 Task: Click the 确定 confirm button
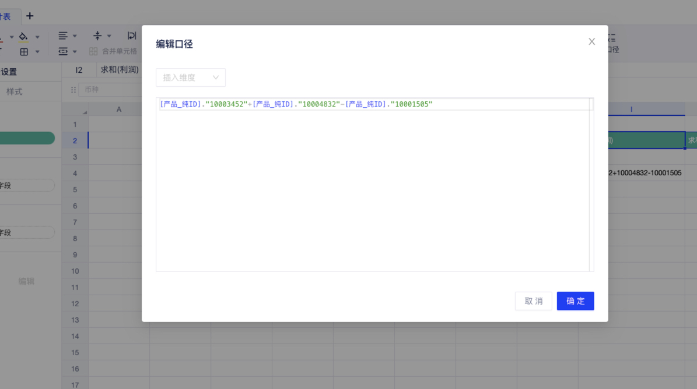click(575, 301)
